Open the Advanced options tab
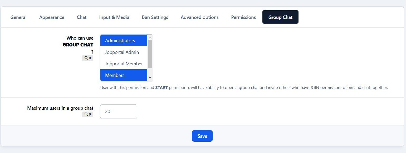The width and height of the screenshot is (406, 153). pyautogui.click(x=199, y=17)
